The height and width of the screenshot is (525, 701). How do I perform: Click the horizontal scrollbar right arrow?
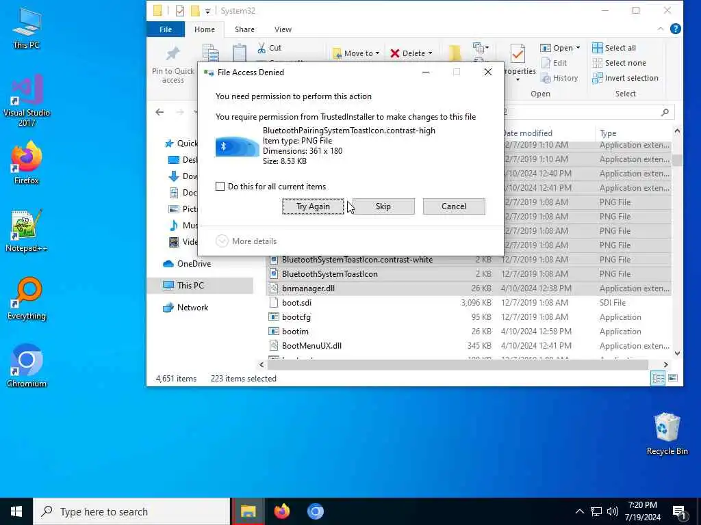(665, 365)
